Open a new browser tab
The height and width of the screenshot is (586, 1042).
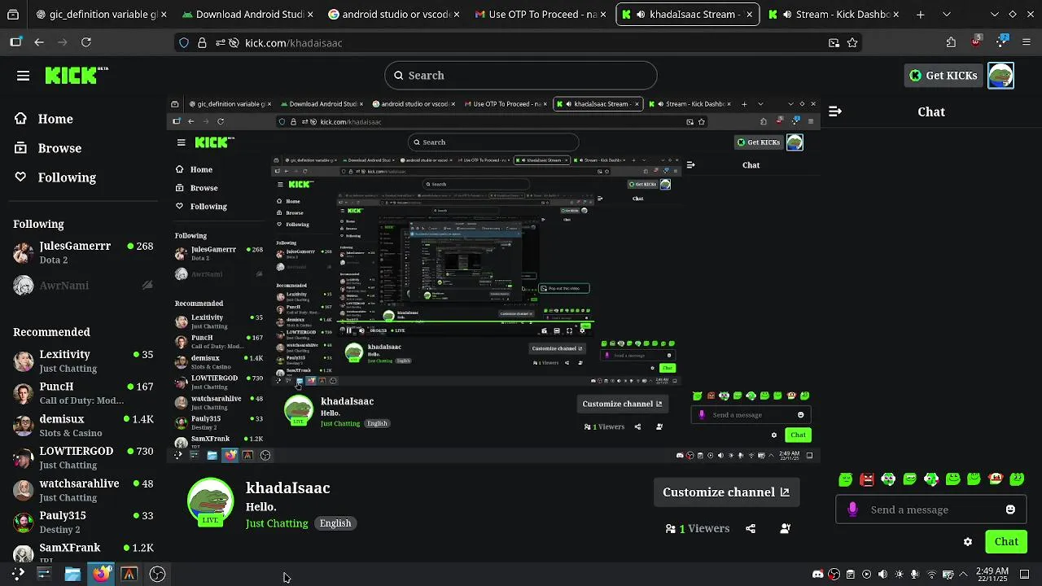tap(920, 15)
